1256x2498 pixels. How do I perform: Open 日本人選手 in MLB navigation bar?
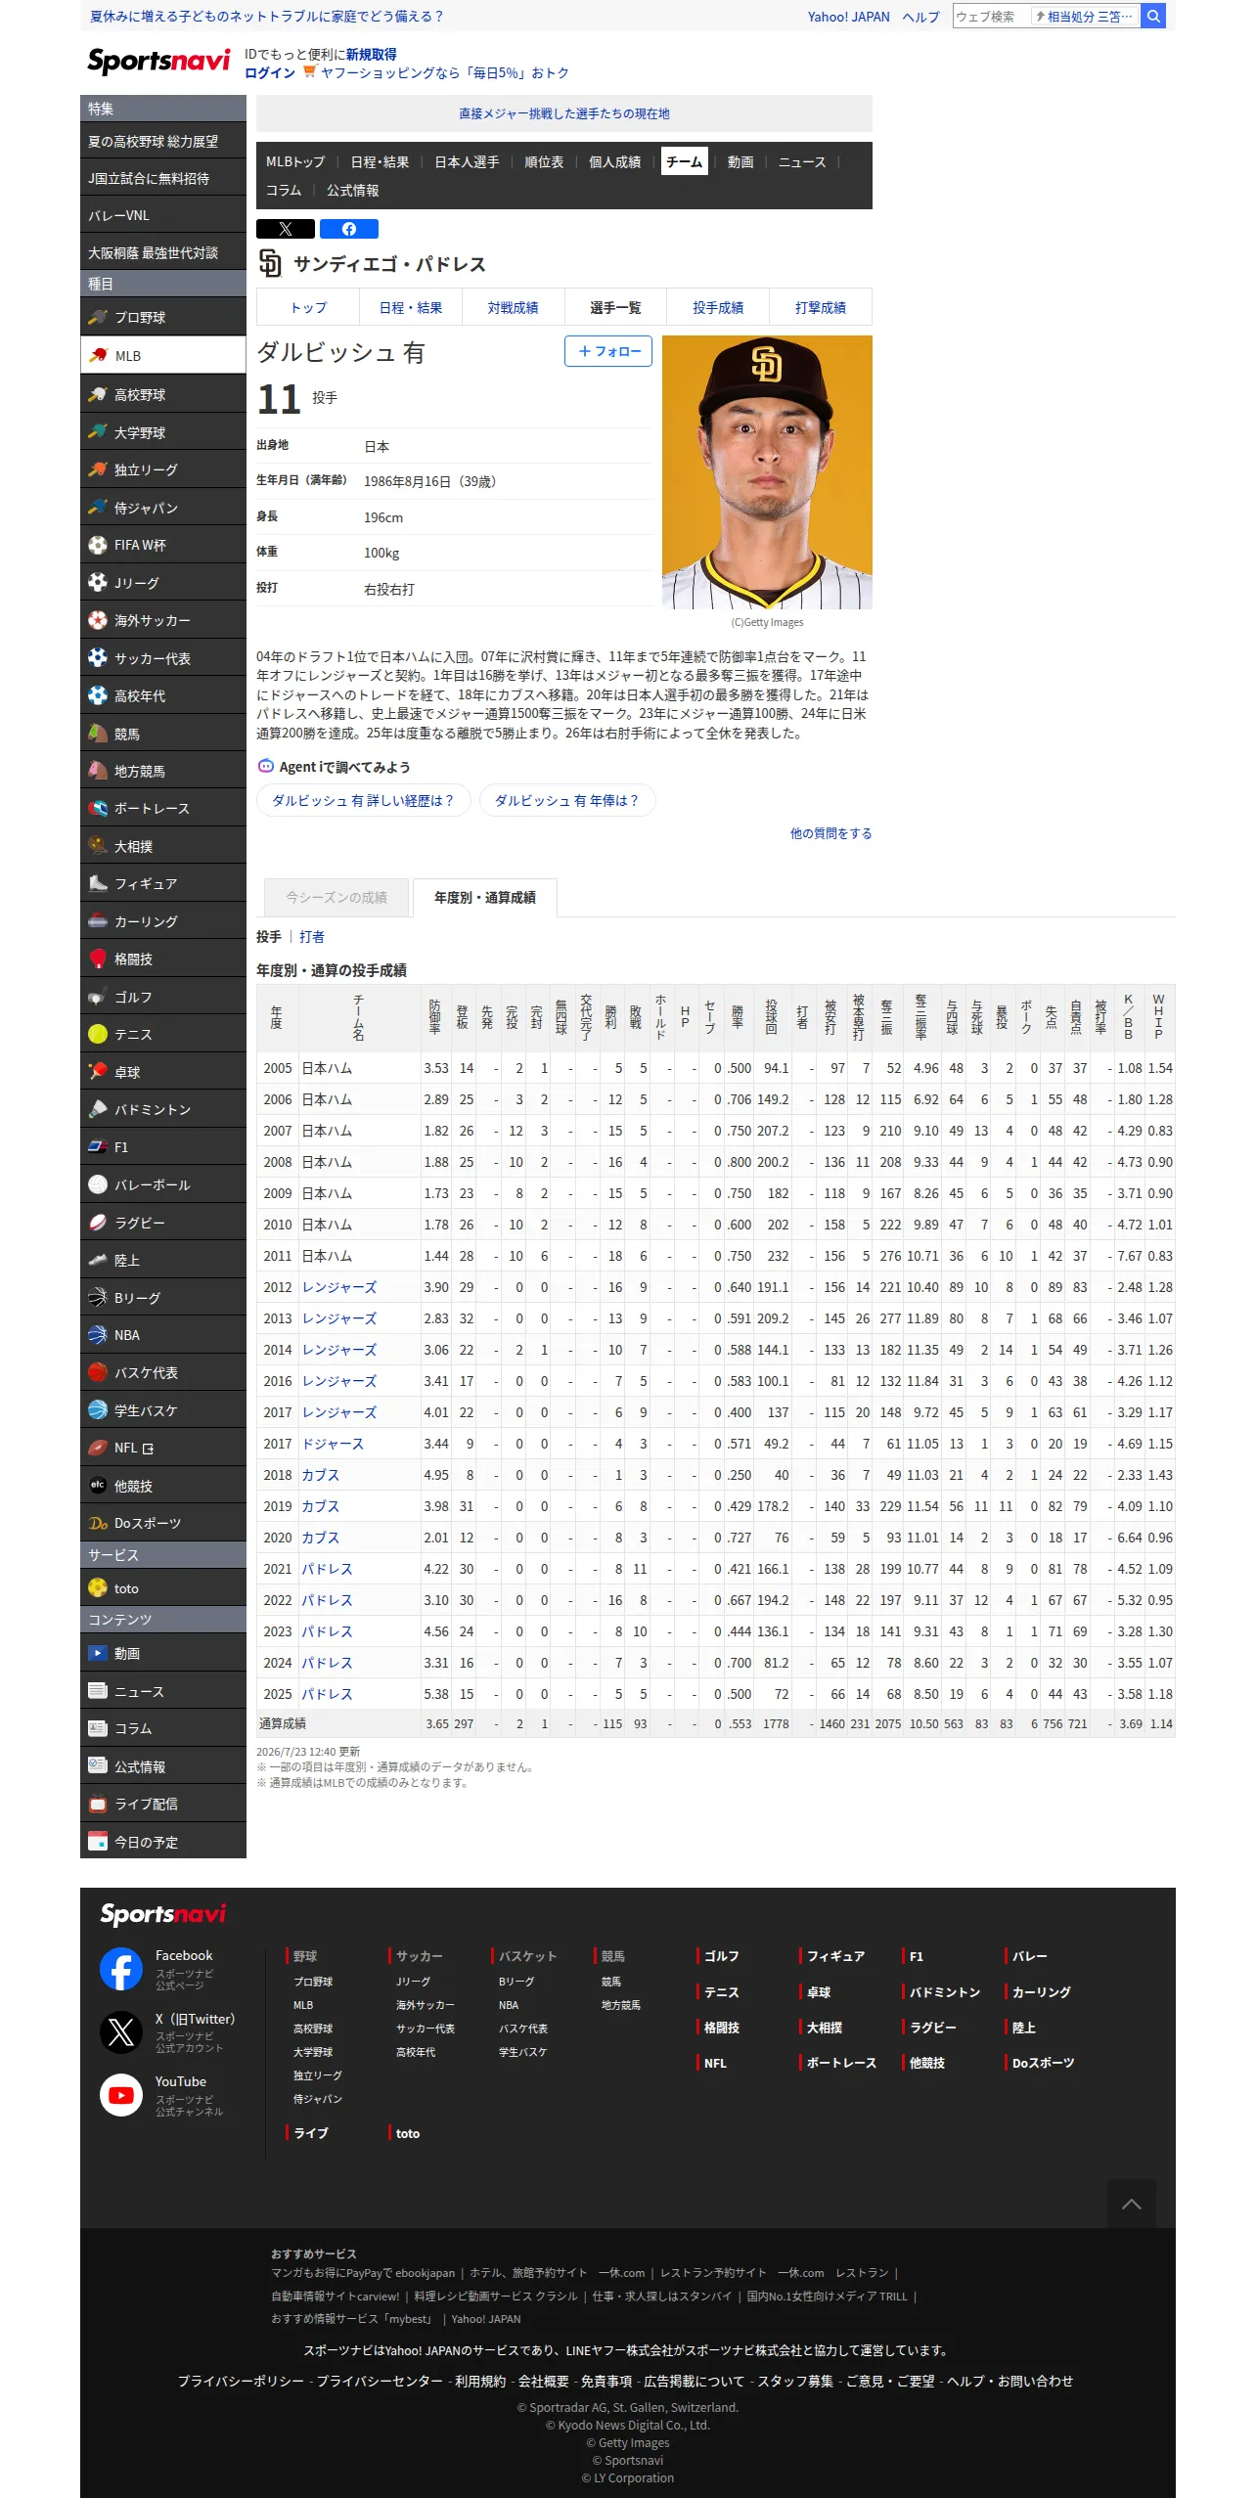tap(467, 161)
